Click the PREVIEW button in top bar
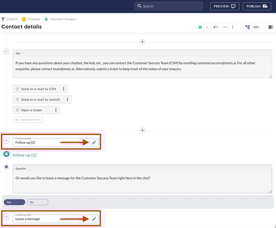 [225, 6]
